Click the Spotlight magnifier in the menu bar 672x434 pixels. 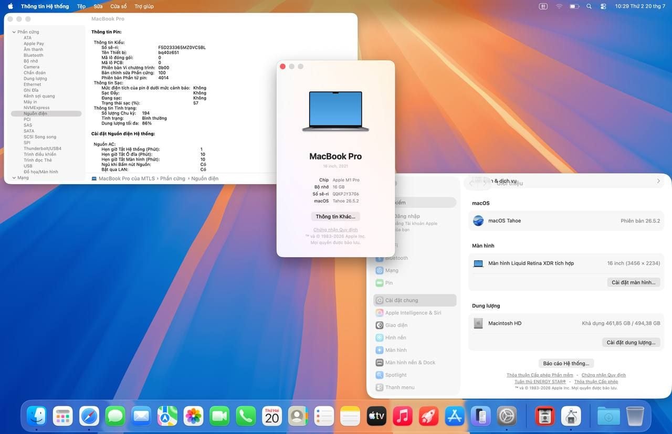click(x=589, y=6)
